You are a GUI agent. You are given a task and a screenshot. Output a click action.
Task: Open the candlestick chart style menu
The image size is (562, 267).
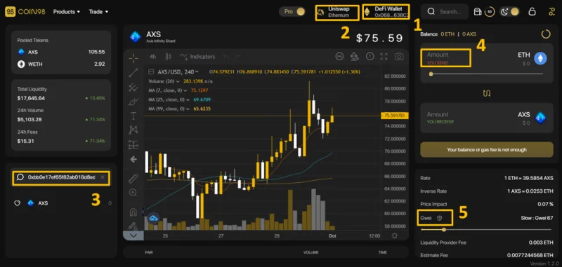click(169, 57)
